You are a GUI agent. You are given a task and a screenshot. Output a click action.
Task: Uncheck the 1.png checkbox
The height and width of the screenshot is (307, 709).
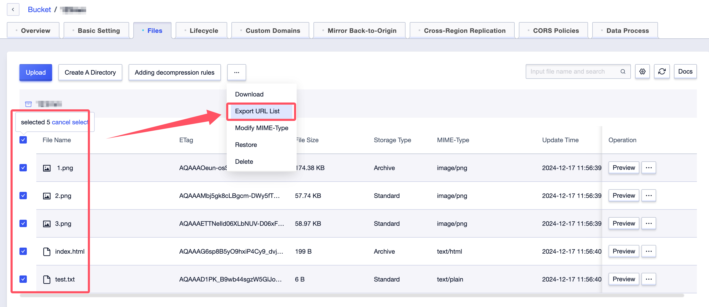(x=23, y=167)
